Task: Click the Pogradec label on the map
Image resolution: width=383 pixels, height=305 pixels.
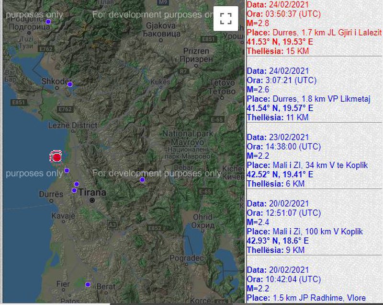Action: (187, 258)
